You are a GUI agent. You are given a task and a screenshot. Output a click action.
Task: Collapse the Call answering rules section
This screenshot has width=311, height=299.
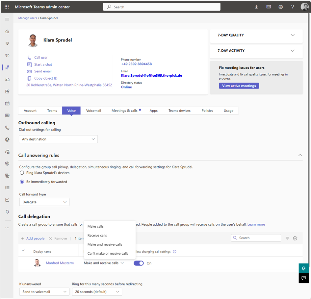point(300,155)
